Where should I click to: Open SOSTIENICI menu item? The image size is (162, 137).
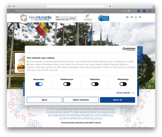pos(71,11)
